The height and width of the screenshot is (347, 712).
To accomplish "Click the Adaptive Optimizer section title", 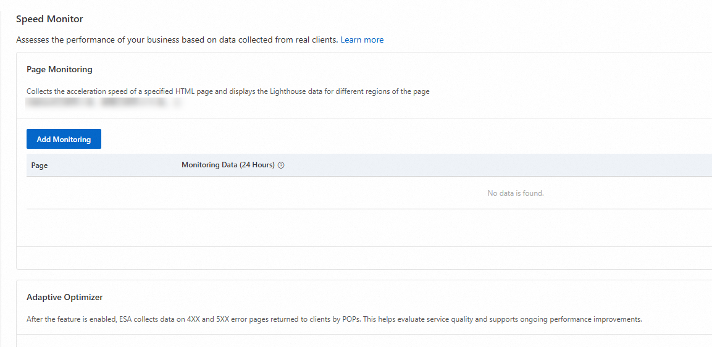I will (x=64, y=297).
